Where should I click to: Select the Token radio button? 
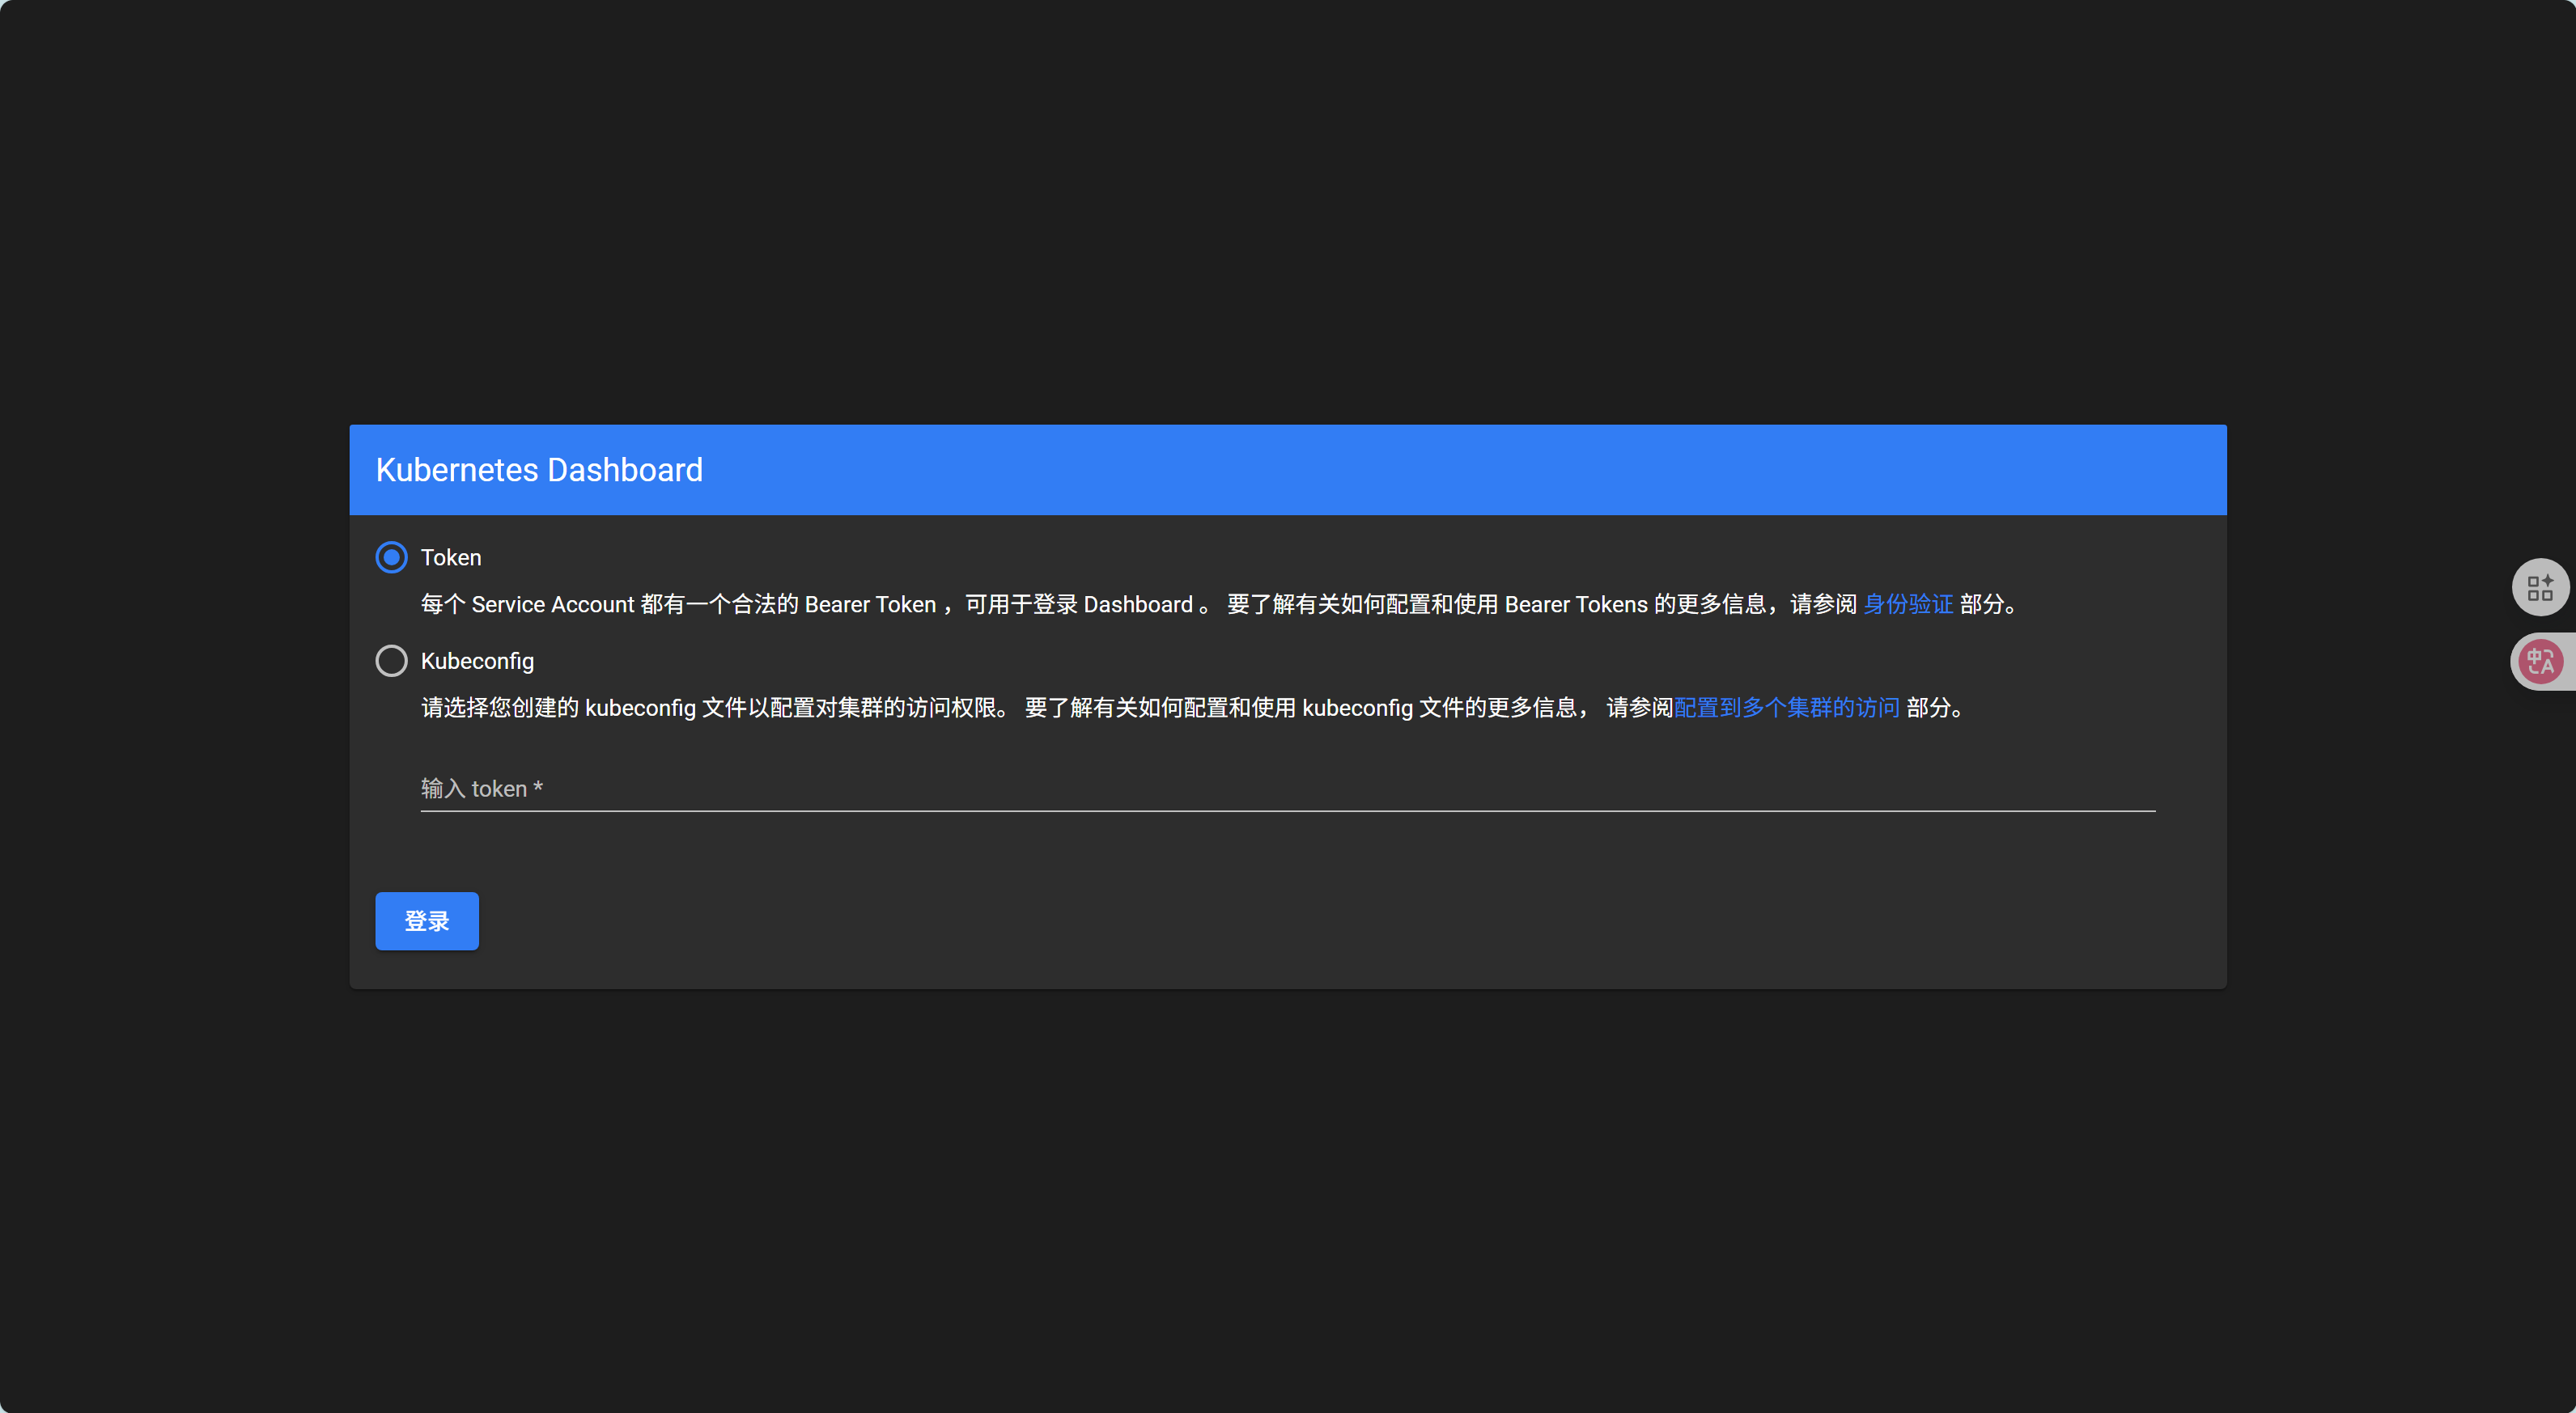pos(391,557)
